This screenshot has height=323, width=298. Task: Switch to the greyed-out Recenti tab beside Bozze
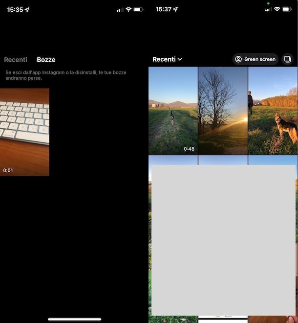[16, 60]
